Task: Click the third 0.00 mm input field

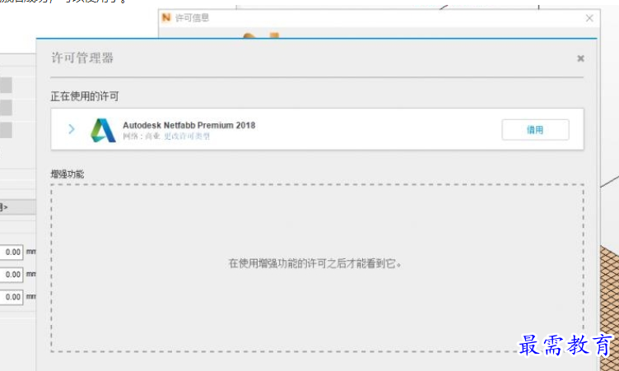Action: coord(11,297)
